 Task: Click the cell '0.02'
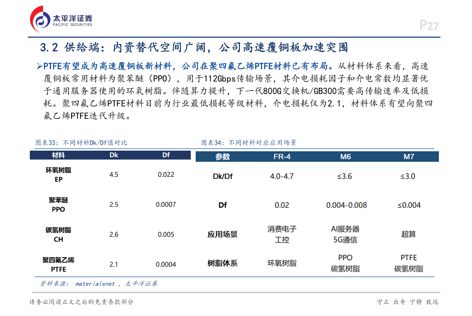[x=282, y=205]
